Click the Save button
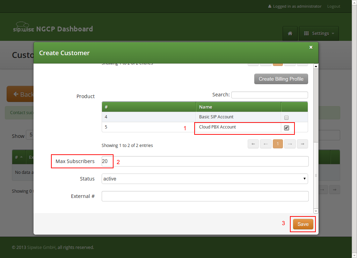This screenshot has width=357, height=258. click(303, 224)
